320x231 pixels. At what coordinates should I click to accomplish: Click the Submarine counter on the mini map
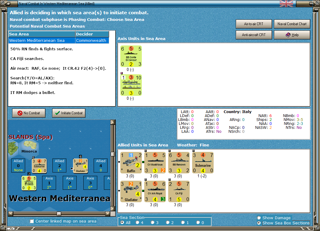pyautogui.click(x=39, y=166)
